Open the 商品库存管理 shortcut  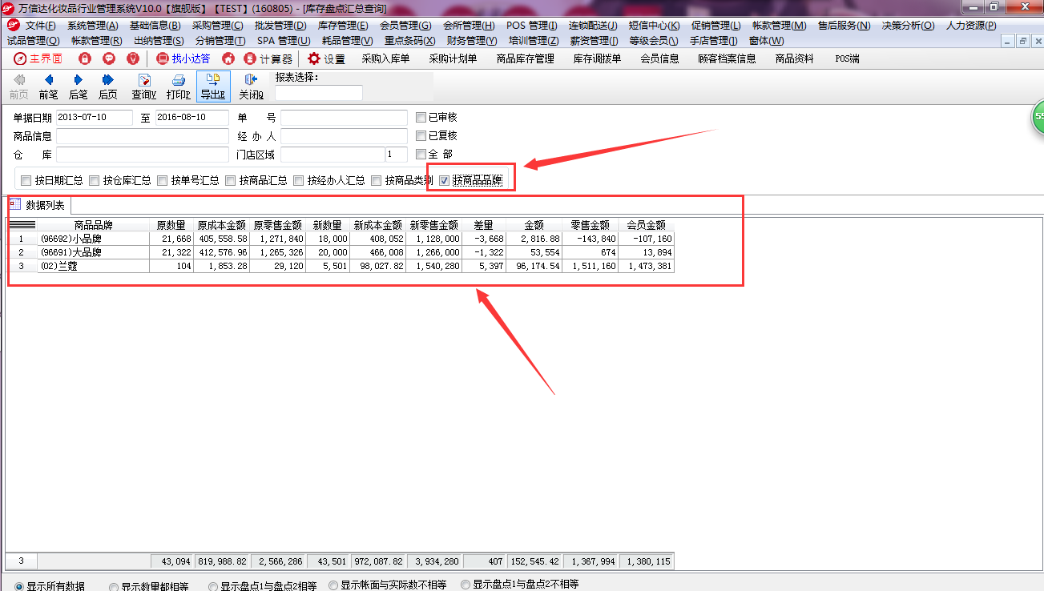tap(526, 58)
